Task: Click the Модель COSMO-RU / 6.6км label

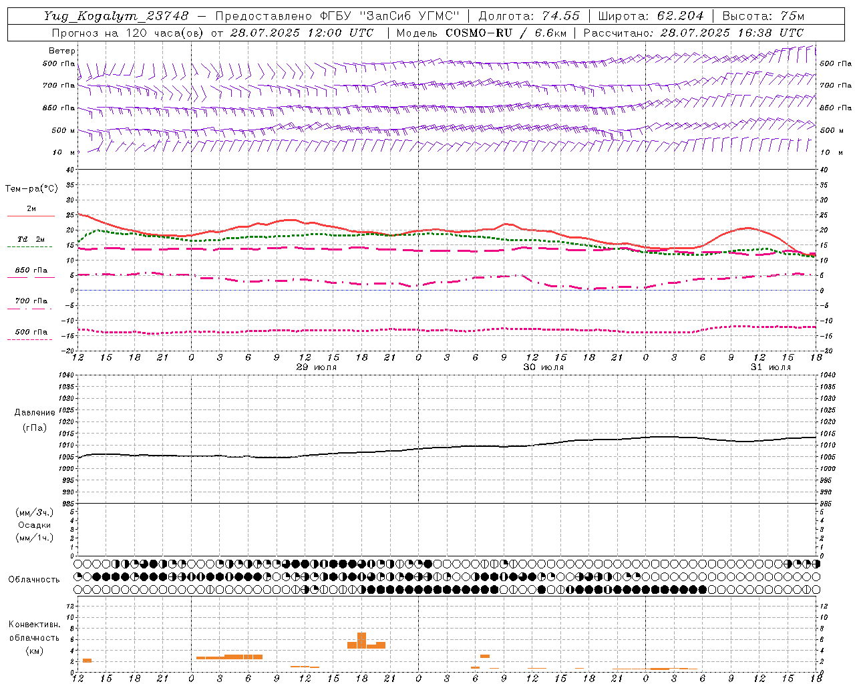Action: pyautogui.click(x=481, y=33)
